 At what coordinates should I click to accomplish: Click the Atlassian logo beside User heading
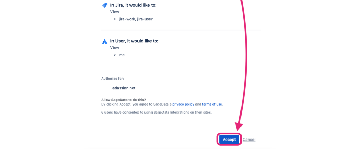coord(105,41)
